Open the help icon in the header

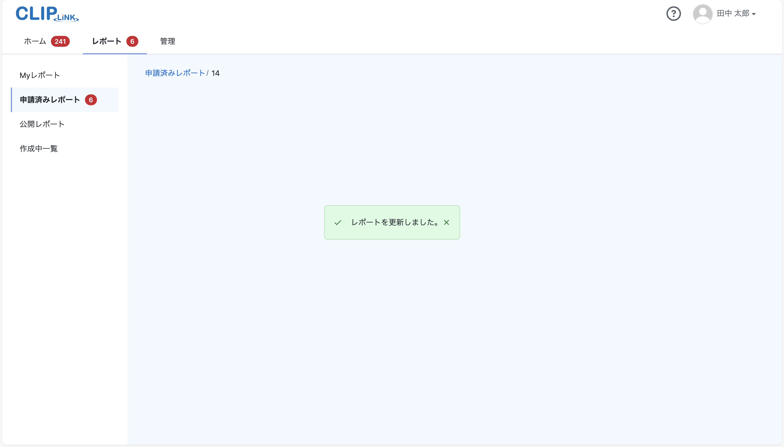coord(673,14)
